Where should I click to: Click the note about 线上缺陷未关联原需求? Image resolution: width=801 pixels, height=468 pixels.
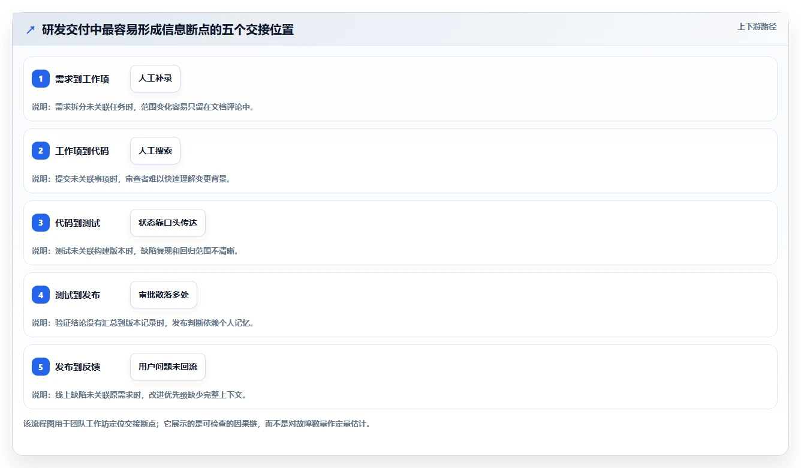point(139,395)
